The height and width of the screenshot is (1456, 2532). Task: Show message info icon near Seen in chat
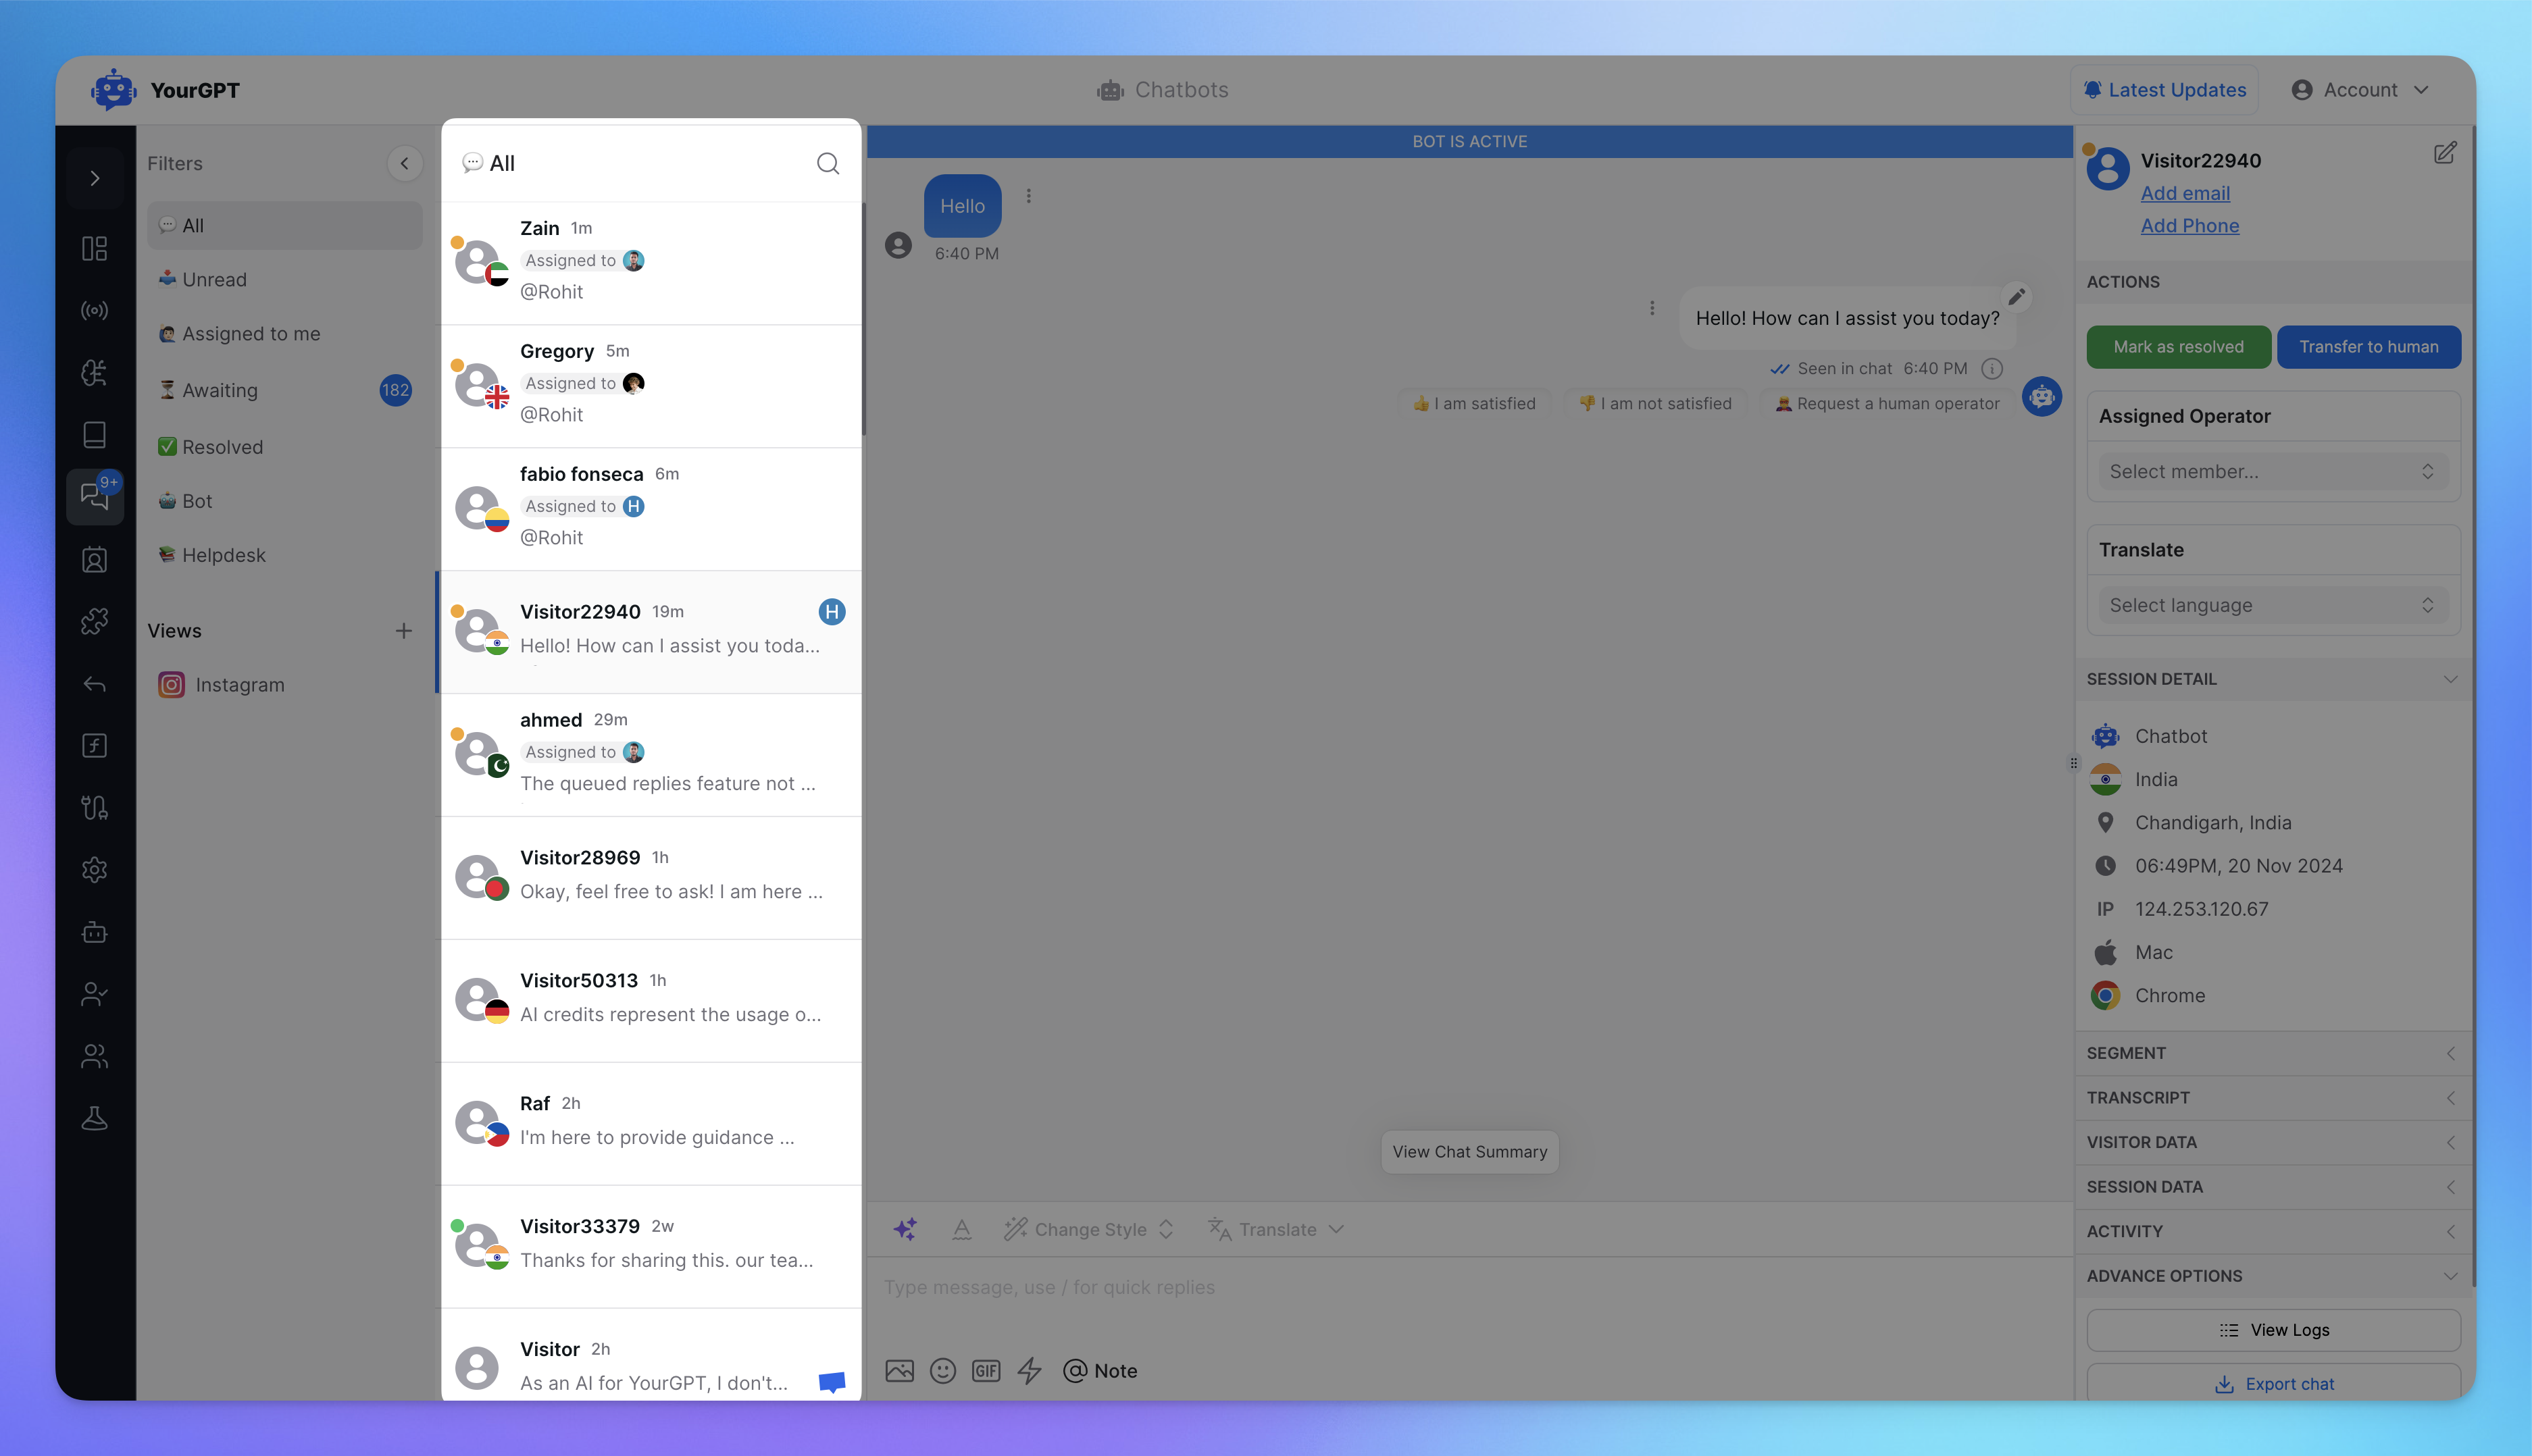coord(1992,369)
